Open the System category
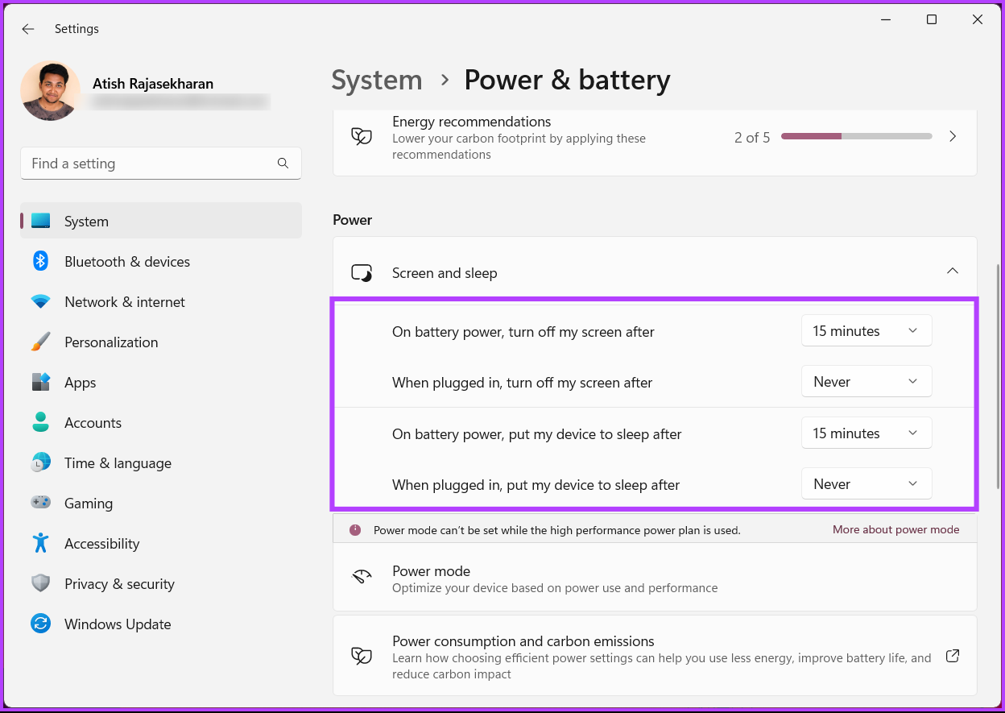 tap(161, 222)
